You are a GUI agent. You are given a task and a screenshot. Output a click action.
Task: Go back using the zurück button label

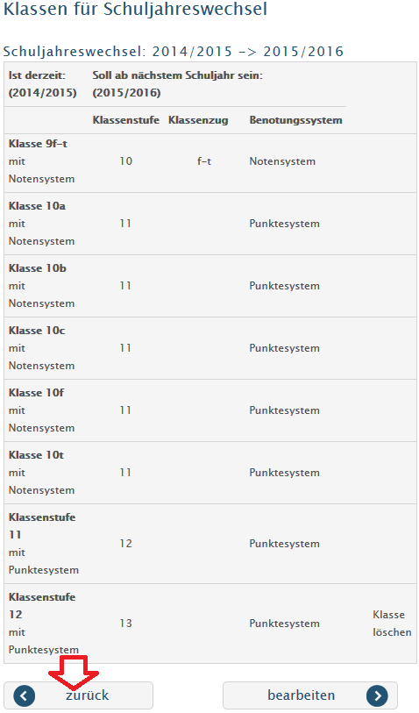tap(88, 695)
